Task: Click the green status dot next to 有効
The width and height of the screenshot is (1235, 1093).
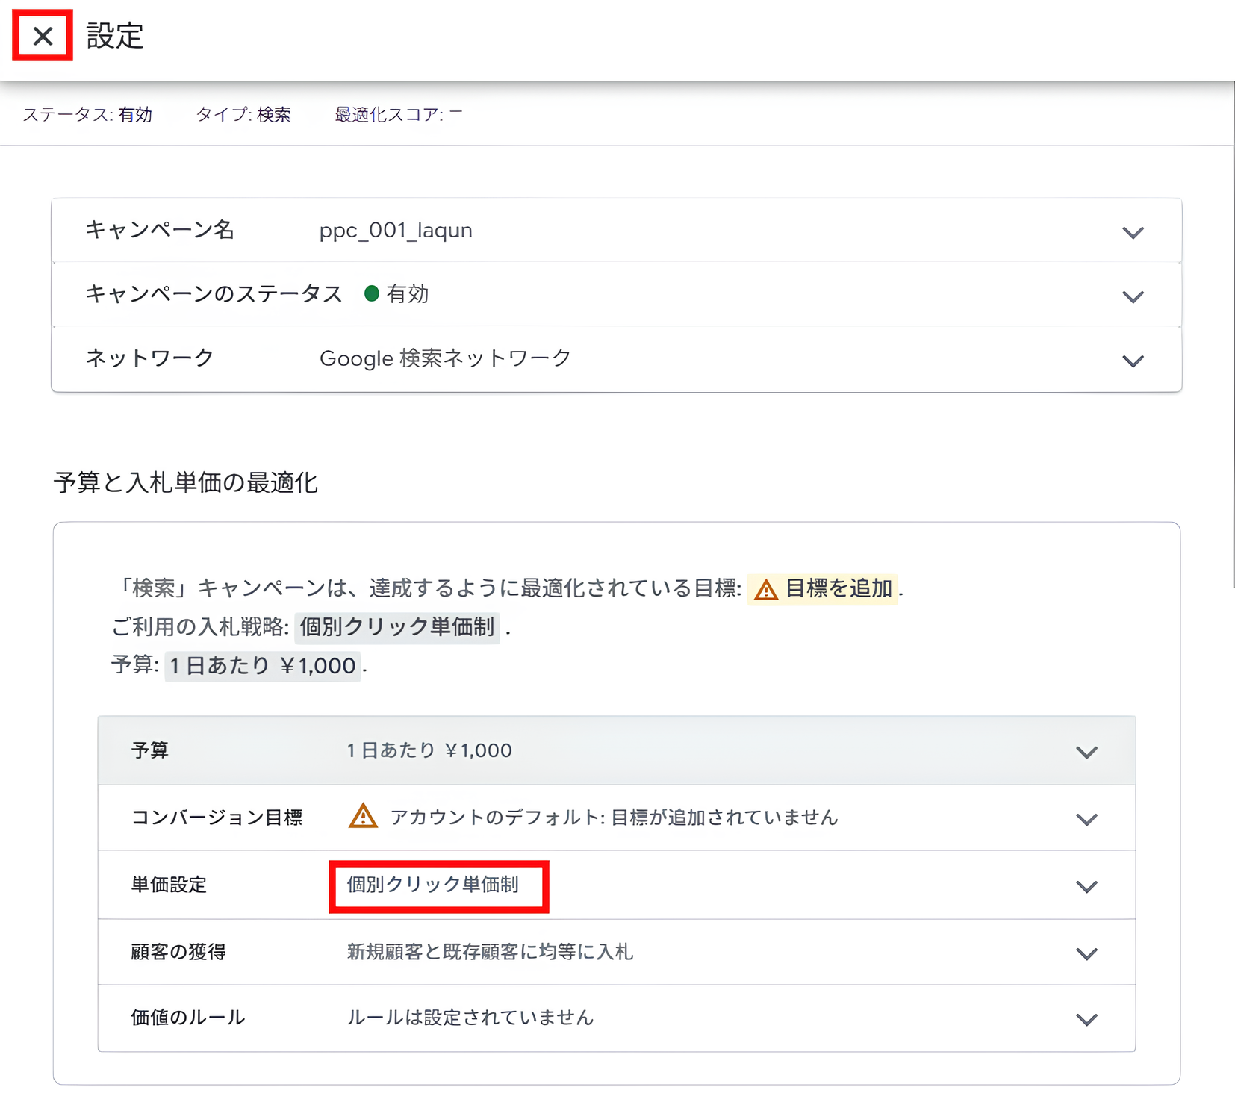Action: [373, 293]
